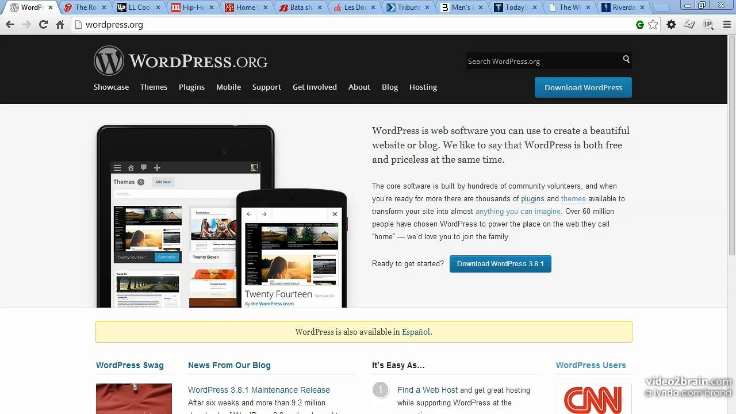Close the WordPress tab
The image size is (736, 414).
pyautogui.click(x=51, y=7)
